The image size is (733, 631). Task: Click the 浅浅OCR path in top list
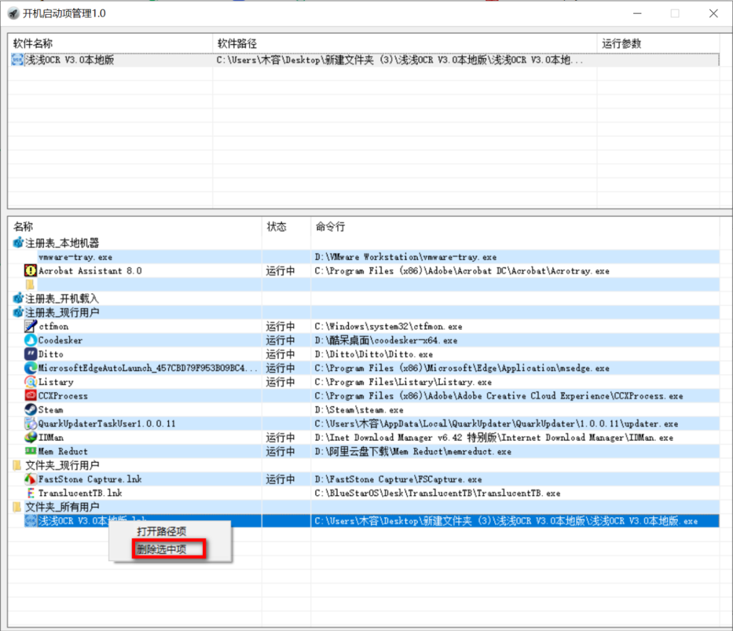[x=400, y=60]
